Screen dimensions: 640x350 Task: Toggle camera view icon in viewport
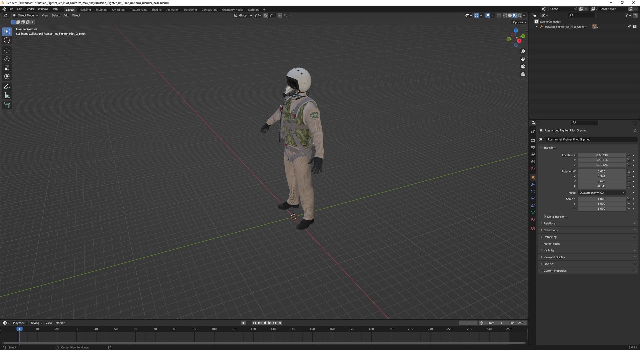[523, 67]
